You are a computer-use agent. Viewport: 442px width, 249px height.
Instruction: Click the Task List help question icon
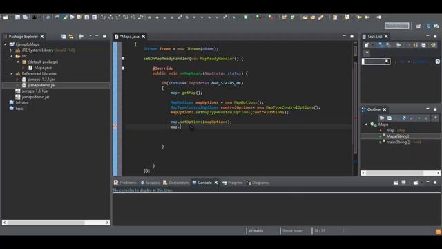(437, 62)
